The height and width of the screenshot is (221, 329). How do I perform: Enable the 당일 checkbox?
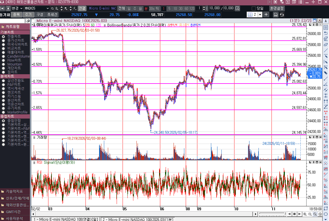(253, 8)
